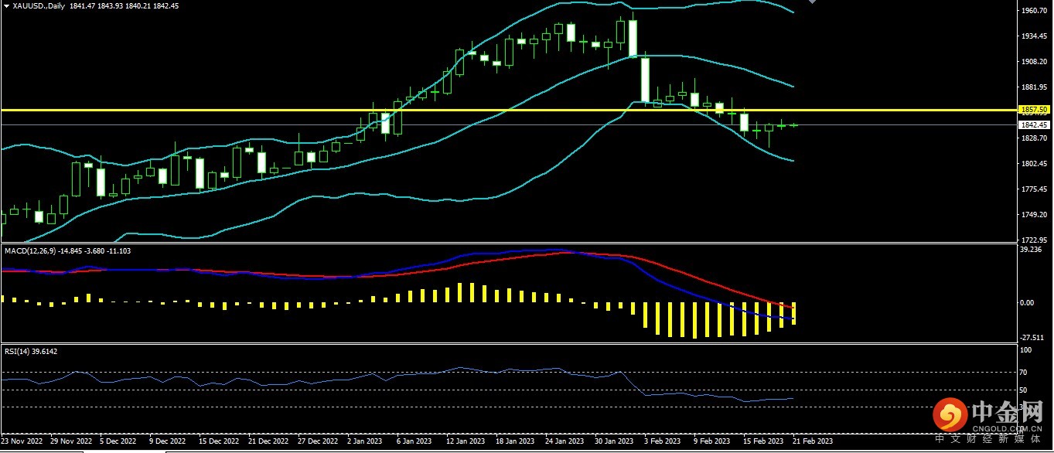
Task: Select the tall candlestick at 3 Feb 2023
Action: [x=645, y=80]
